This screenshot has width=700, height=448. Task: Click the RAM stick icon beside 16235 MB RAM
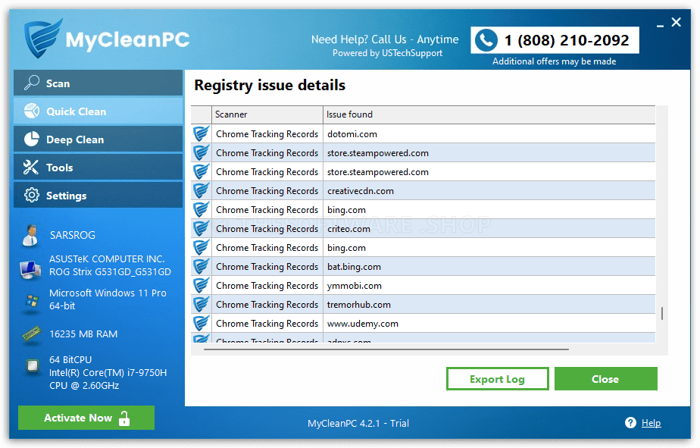(x=31, y=334)
